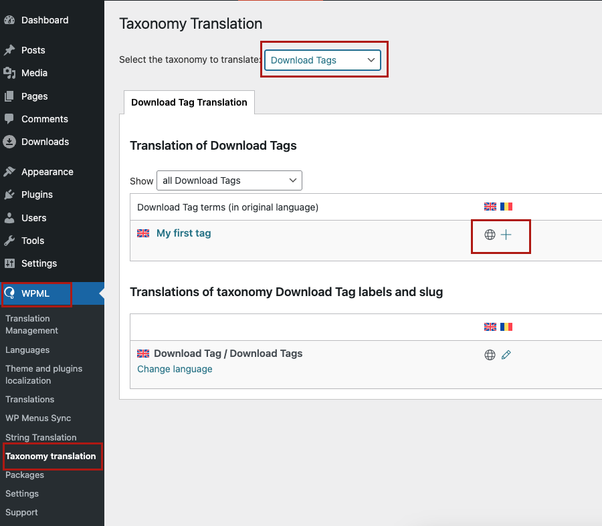
Task: Open Taxonomy translation submenu
Action: (50, 456)
